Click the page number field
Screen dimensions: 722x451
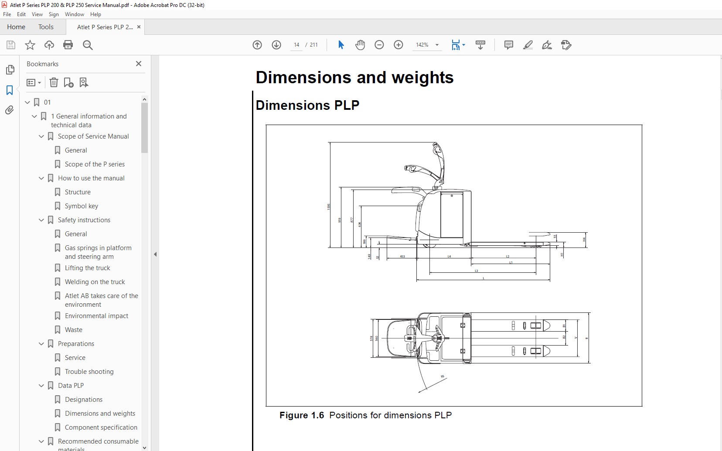(296, 45)
